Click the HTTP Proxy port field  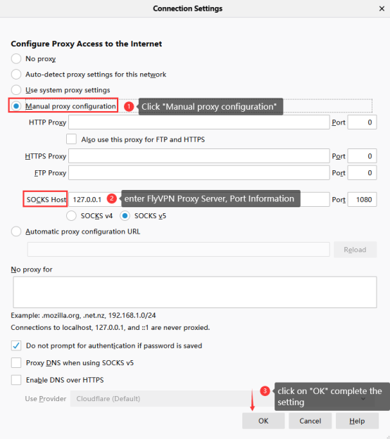coord(362,122)
